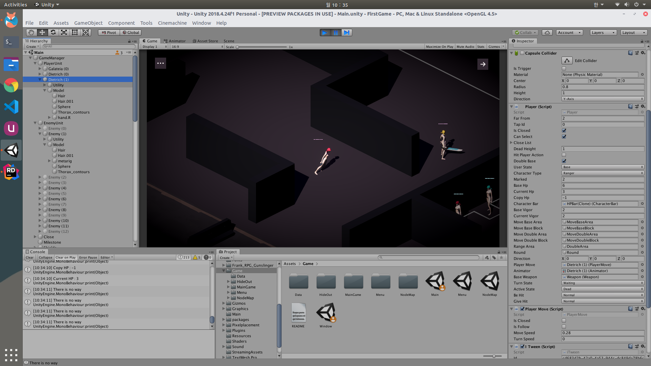Image resolution: width=651 pixels, height=366 pixels.
Task: Enable the Is Follow checkbox
Action: (564, 327)
